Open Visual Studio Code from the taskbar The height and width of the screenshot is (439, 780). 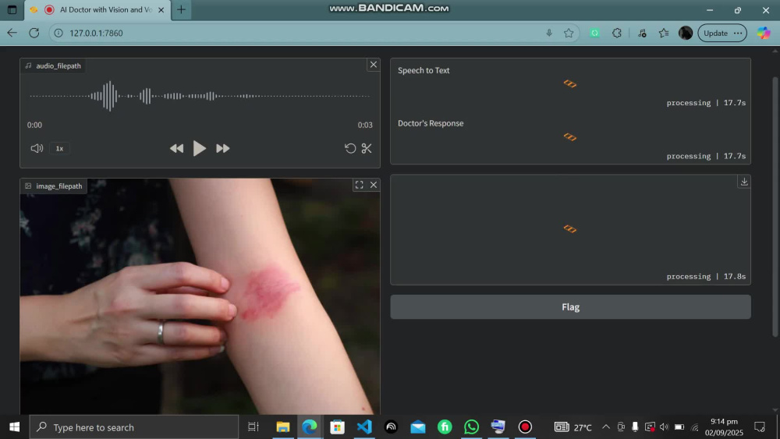(x=364, y=427)
